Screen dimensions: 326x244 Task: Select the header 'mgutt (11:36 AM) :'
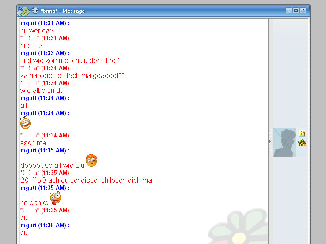[x=45, y=225]
